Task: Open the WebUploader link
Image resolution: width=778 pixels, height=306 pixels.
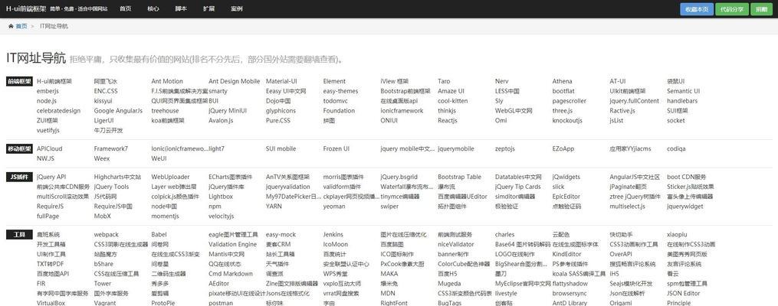Action: 170,177
